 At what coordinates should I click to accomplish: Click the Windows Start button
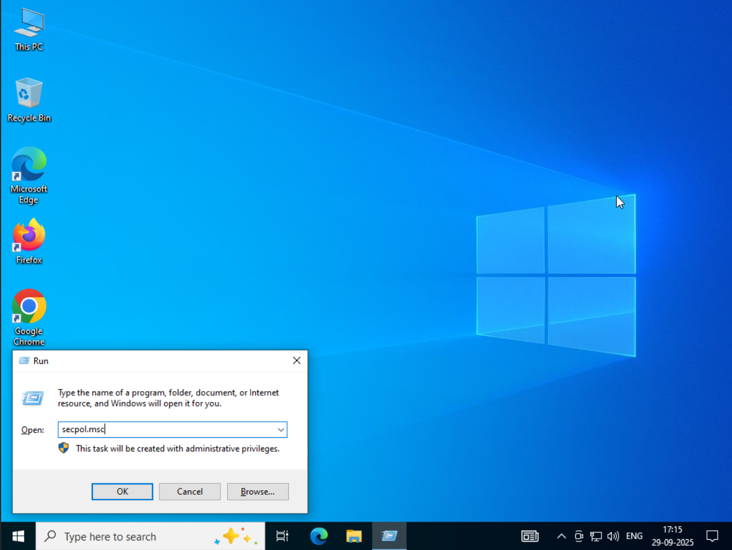18,536
